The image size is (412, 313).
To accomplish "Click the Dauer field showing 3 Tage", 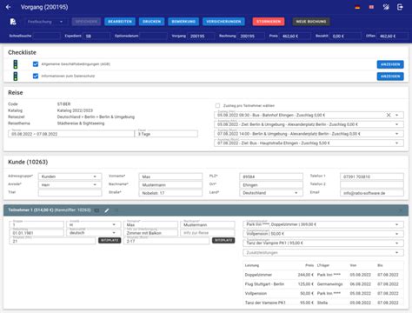I will (166, 134).
